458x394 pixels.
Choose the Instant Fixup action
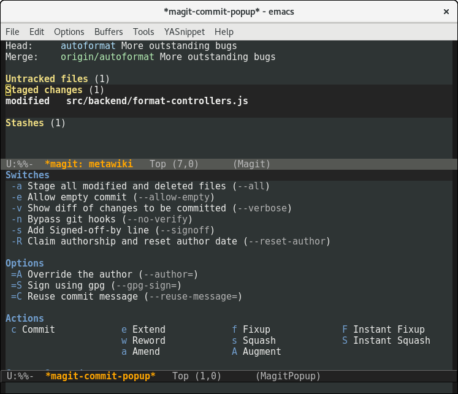pyautogui.click(x=389, y=330)
